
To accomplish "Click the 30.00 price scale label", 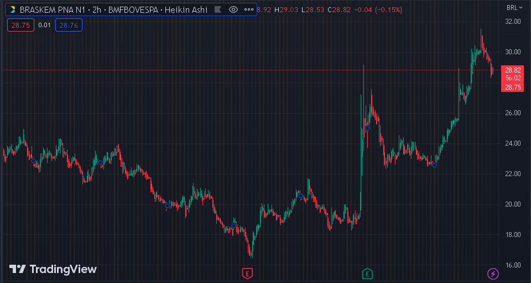I will click(513, 52).
